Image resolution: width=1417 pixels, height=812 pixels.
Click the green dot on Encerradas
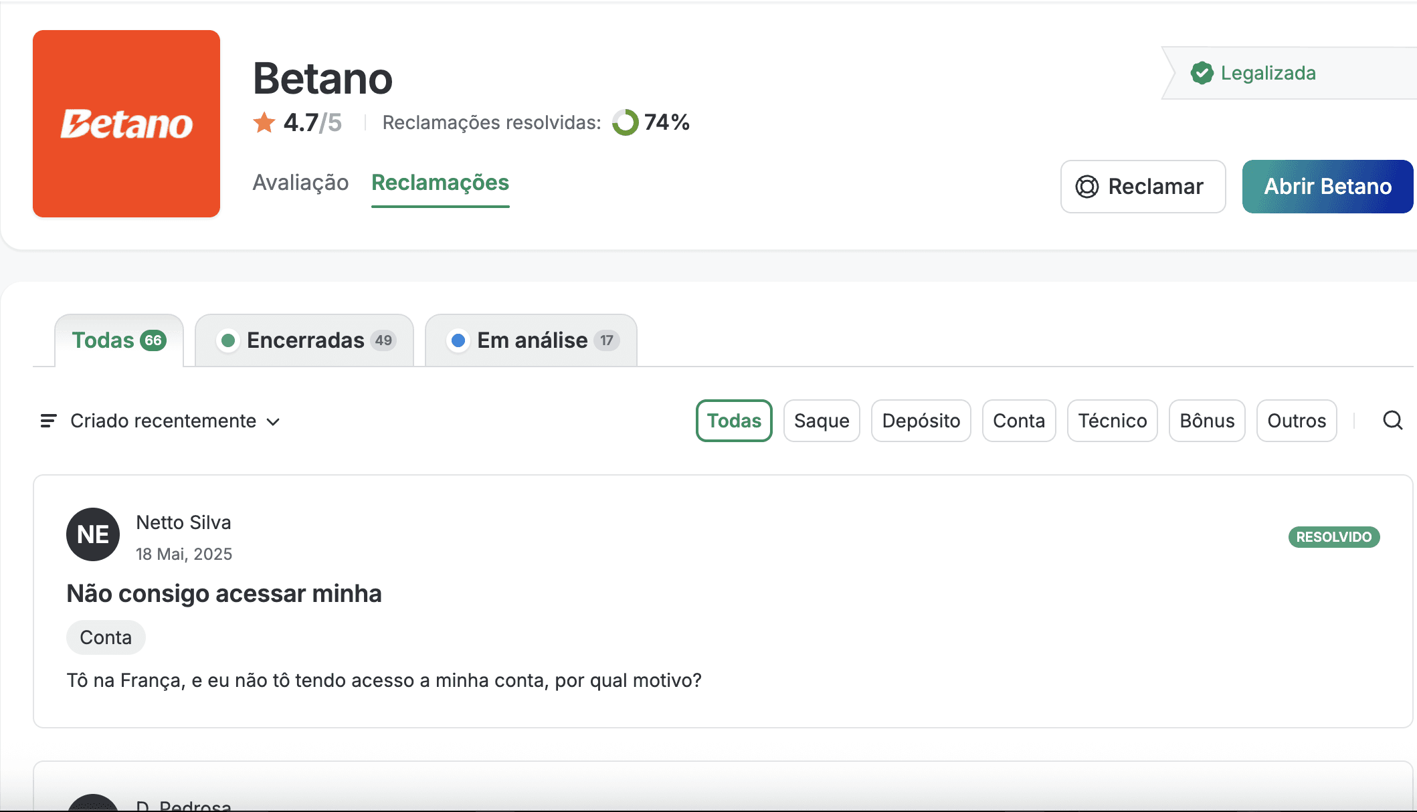(228, 340)
